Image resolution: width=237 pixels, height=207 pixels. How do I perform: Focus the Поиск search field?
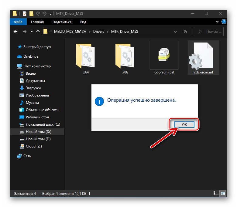coord(209,32)
